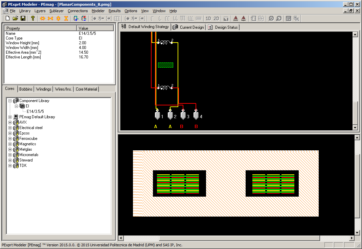Click the schematic pane's scroll up arrow
Screen dimensions: 362x249
[x=355, y=34]
